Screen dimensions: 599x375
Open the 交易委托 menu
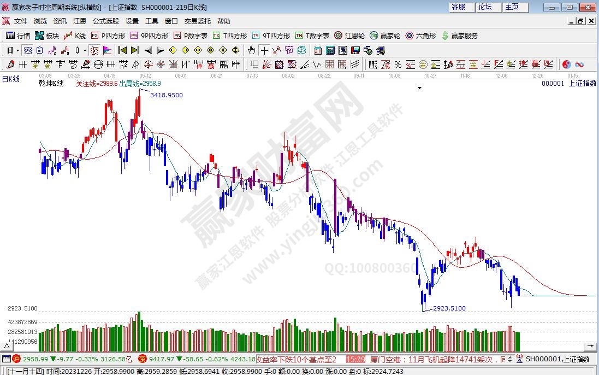click(197, 21)
